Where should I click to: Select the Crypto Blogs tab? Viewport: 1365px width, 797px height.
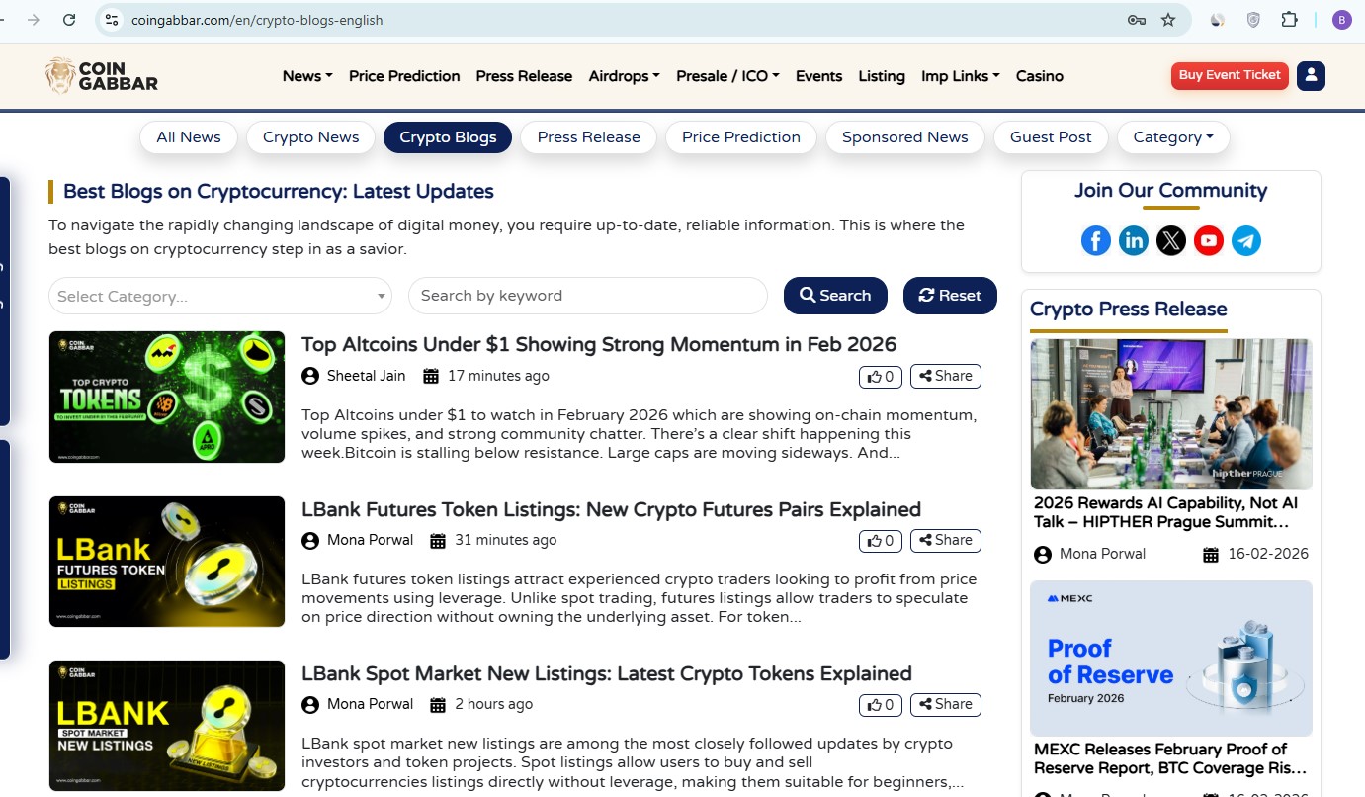[448, 137]
